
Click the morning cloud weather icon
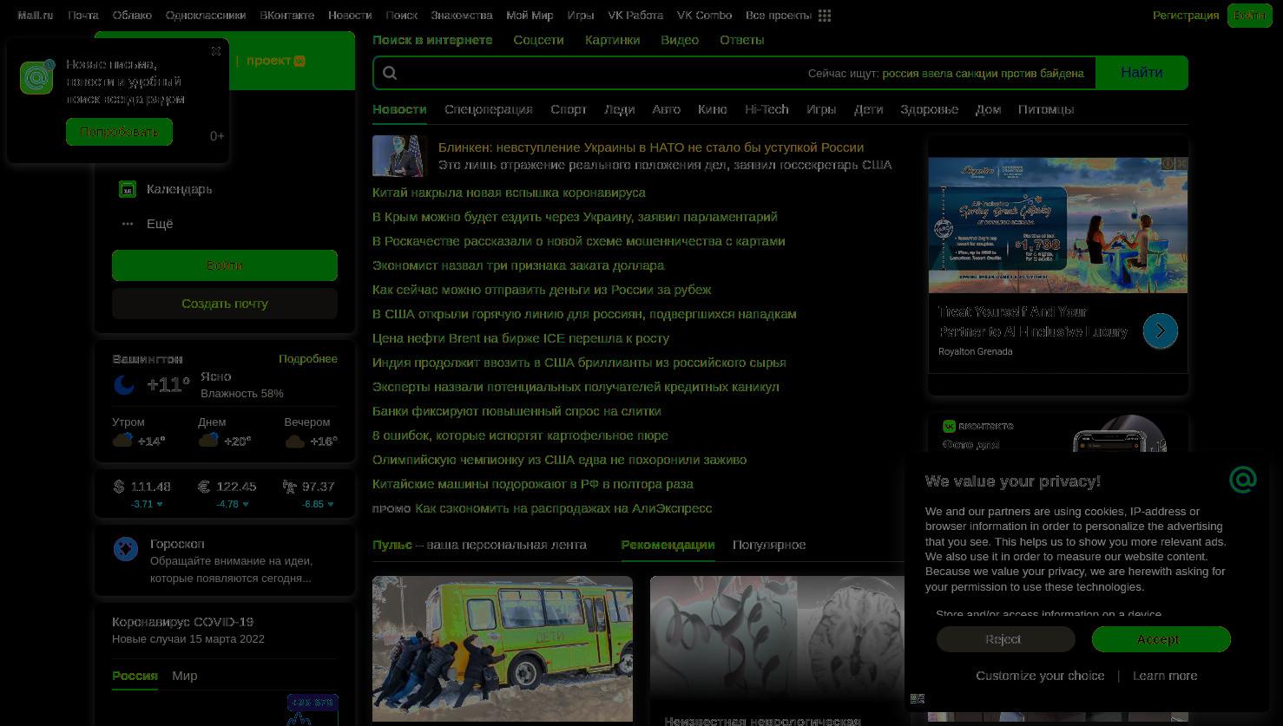pyautogui.click(x=122, y=441)
